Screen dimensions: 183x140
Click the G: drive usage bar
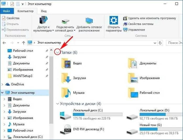(x=161, y=129)
